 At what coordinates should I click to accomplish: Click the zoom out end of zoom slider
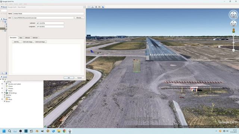pyautogui.click(x=233, y=50)
